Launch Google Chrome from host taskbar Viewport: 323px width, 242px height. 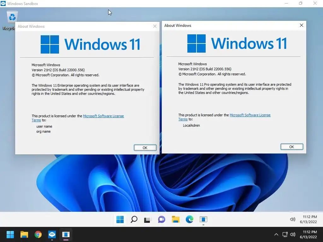(x=38, y=234)
